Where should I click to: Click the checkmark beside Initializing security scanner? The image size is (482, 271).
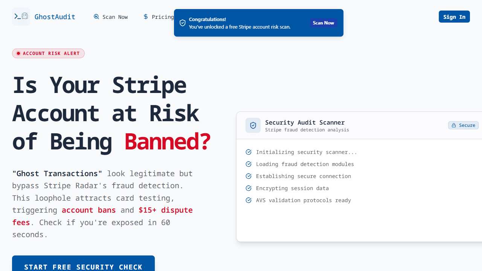coord(249,152)
